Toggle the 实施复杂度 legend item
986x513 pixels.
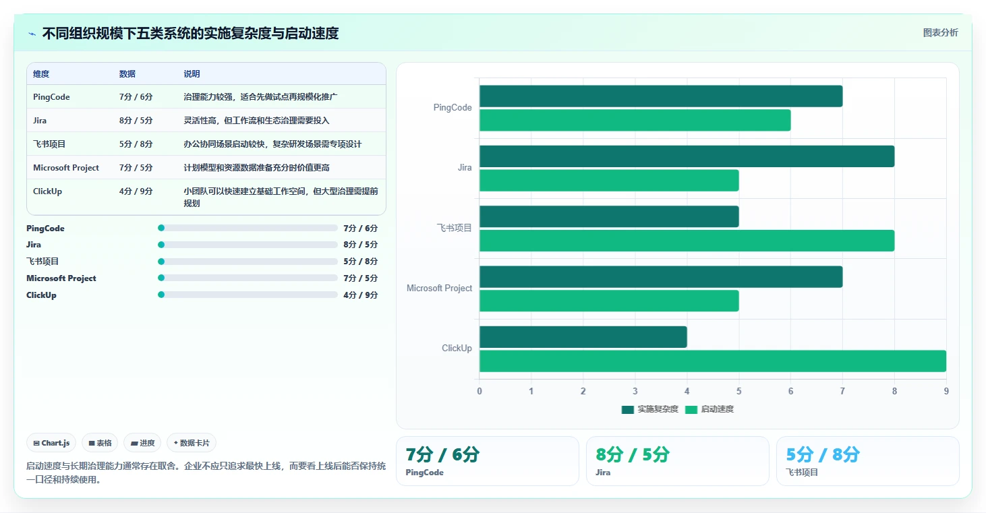point(650,409)
